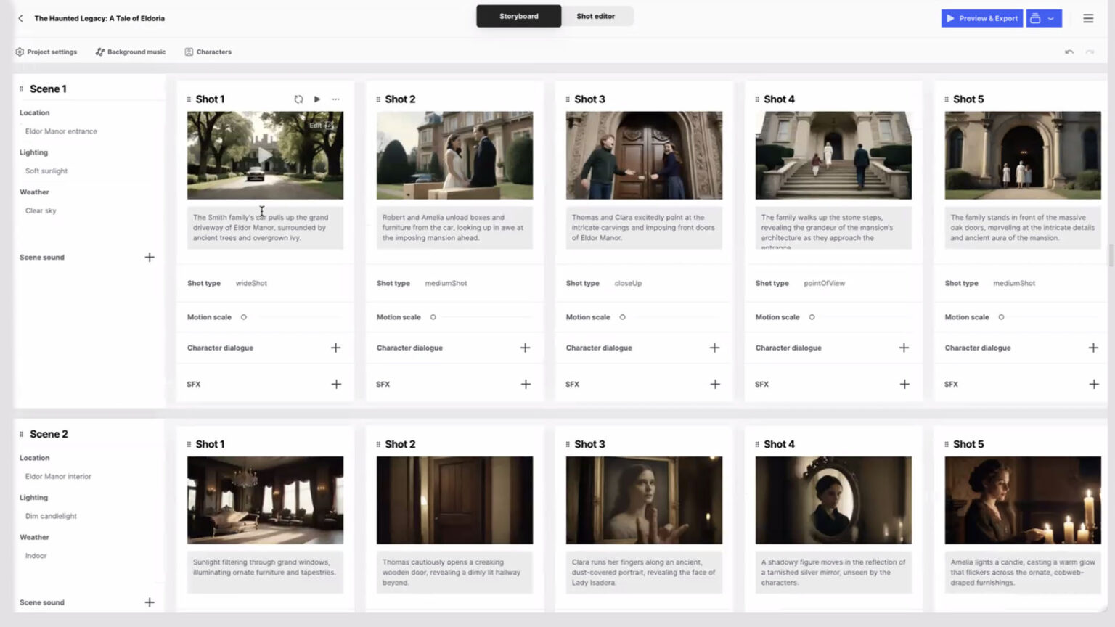Select Scene 2 Shot 3 portrait thumbnail
The width and height of the screenshot is (1115, 627).
644,500
